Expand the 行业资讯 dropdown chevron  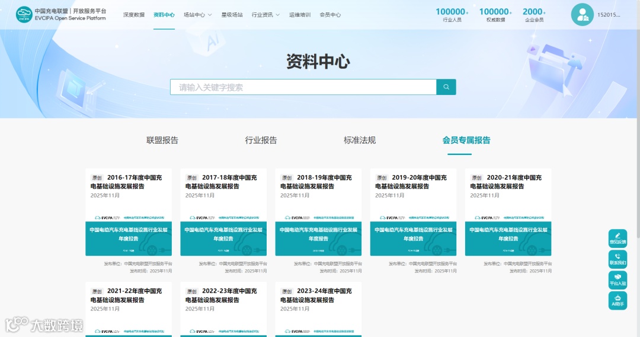pyautogui.click(x=277, y=15)
